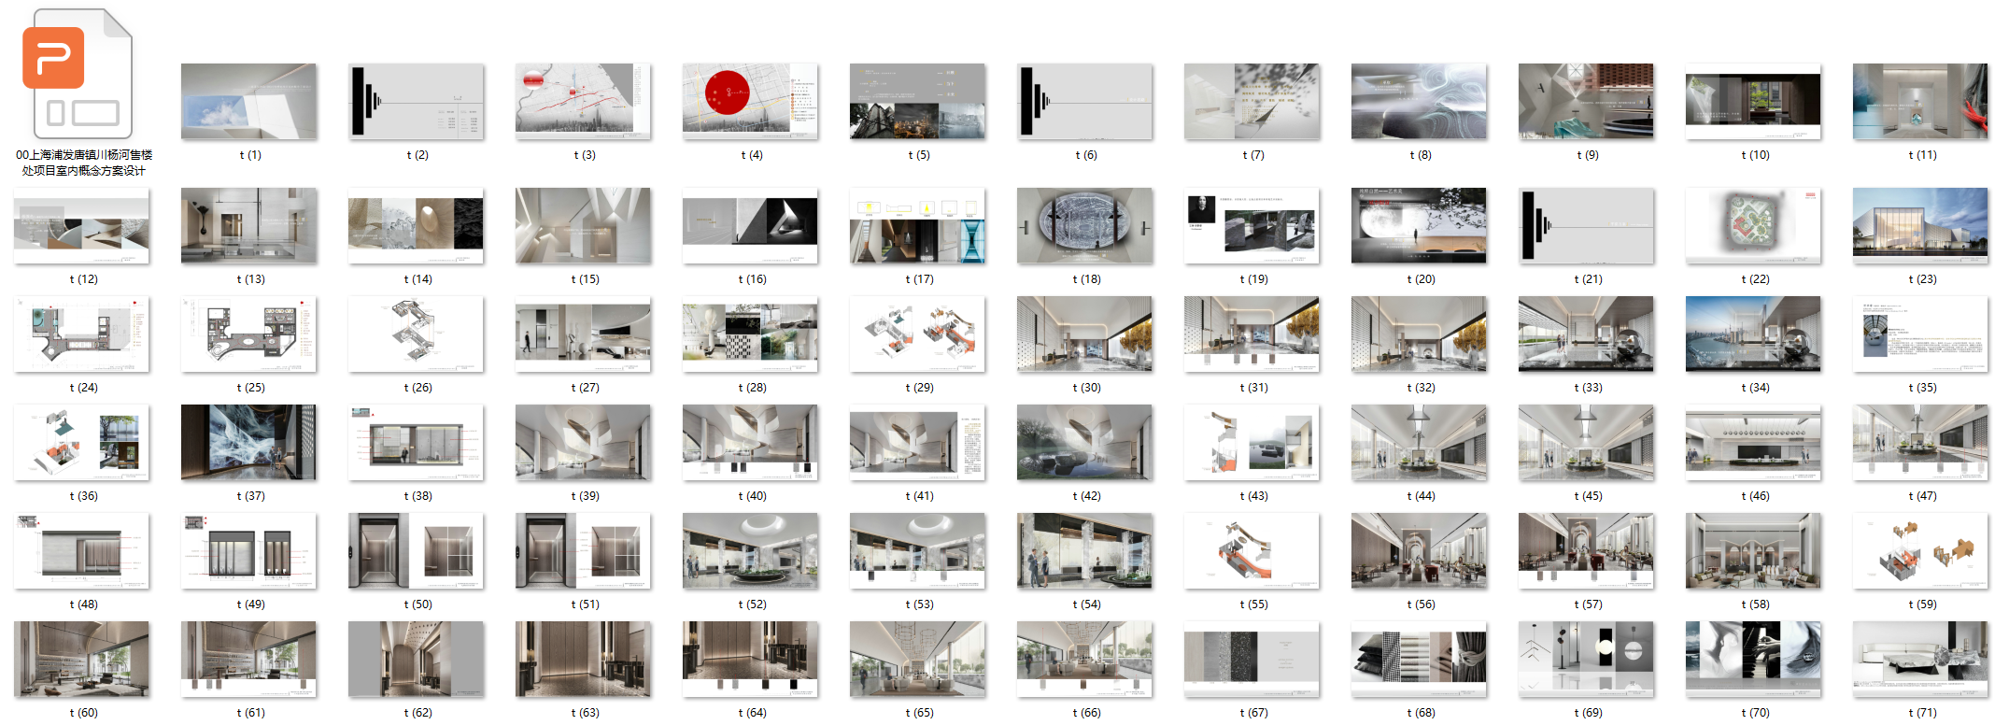The height and width of the screenshot is (725, 2009).
Task: Open elevator design thumbnail t (50)
Action: [416, 551]
